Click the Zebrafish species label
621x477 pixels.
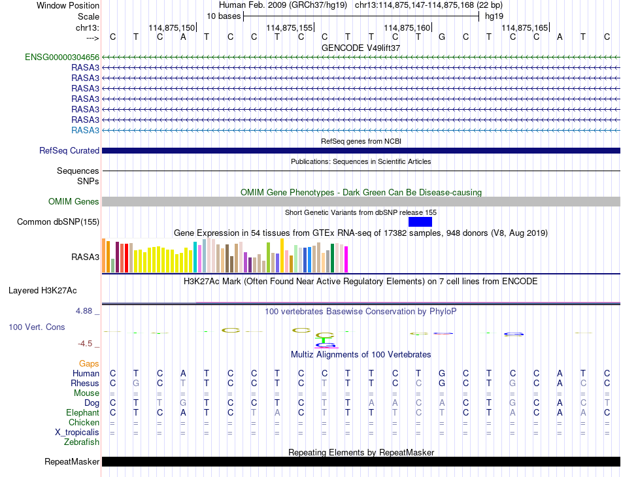pos(82,442)
